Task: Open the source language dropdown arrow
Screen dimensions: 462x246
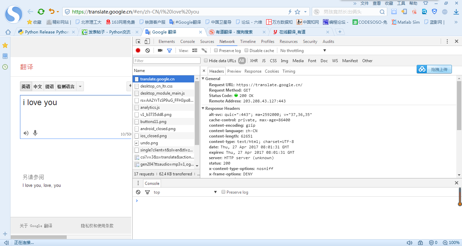Action: click(80, 87)
